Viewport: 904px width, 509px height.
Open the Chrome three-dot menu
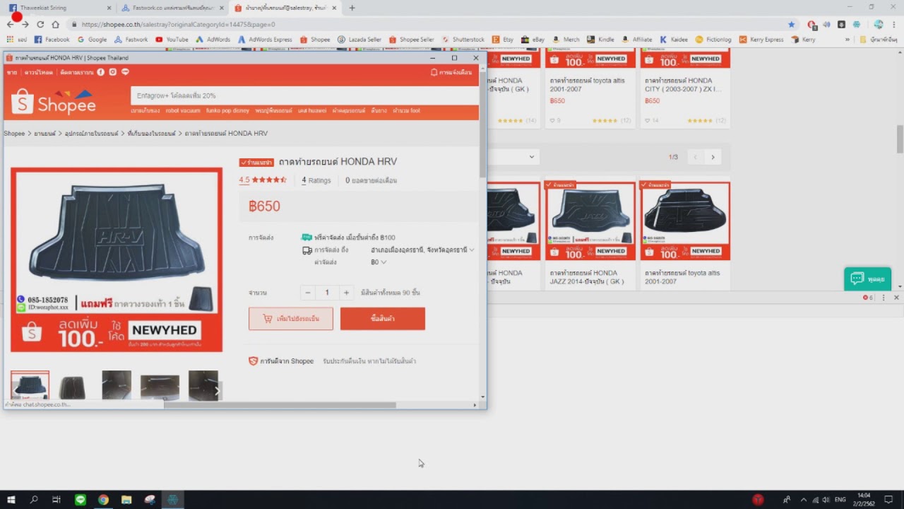click(x=894, y=24)
